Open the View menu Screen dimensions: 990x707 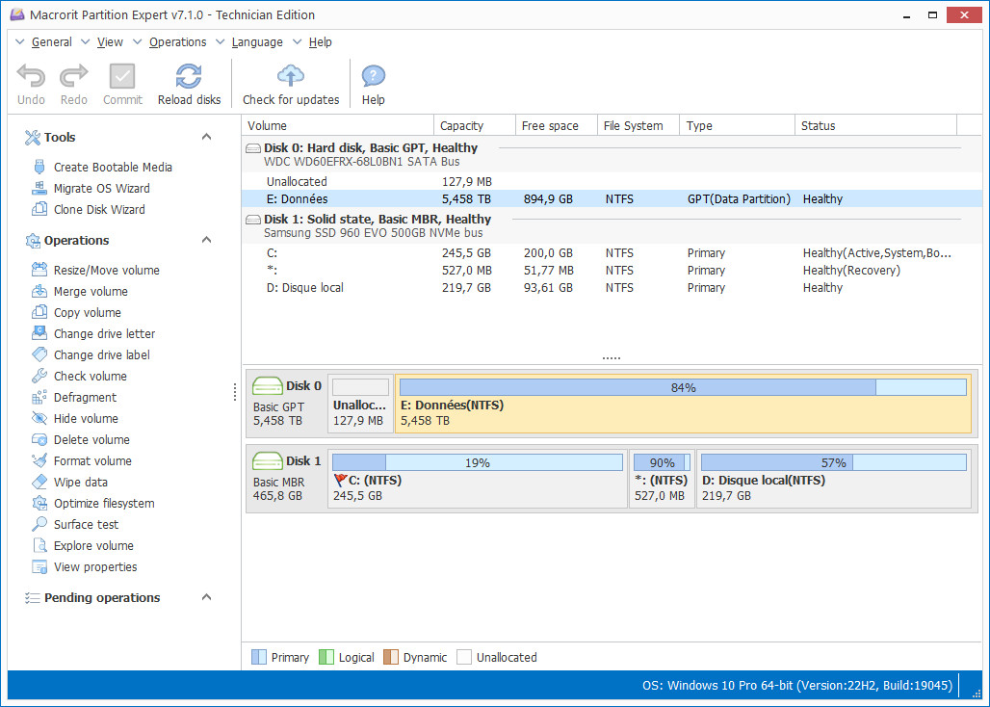[x=110, y=42]
